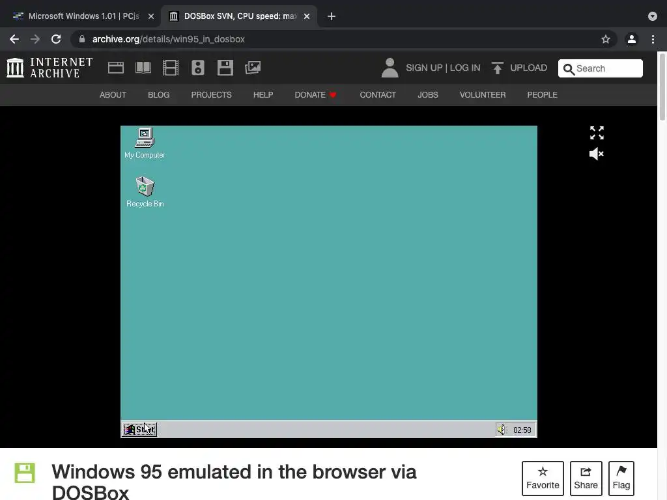This screenshot has height=500, width=667.
Task: Click the page vertical scrollbar
Action: (x=662, y=88)
